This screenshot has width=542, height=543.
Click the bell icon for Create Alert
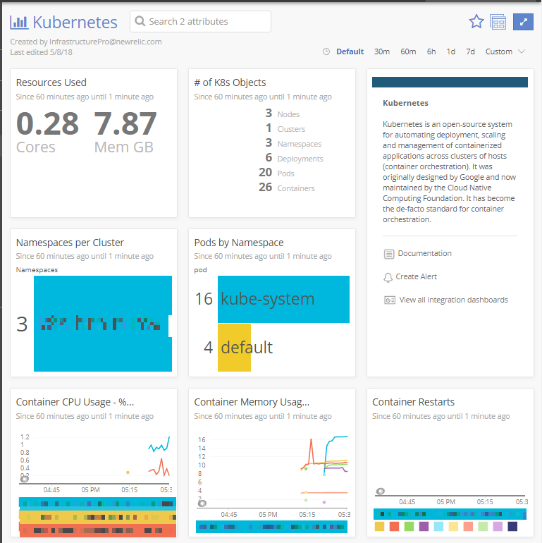(388, 277)
